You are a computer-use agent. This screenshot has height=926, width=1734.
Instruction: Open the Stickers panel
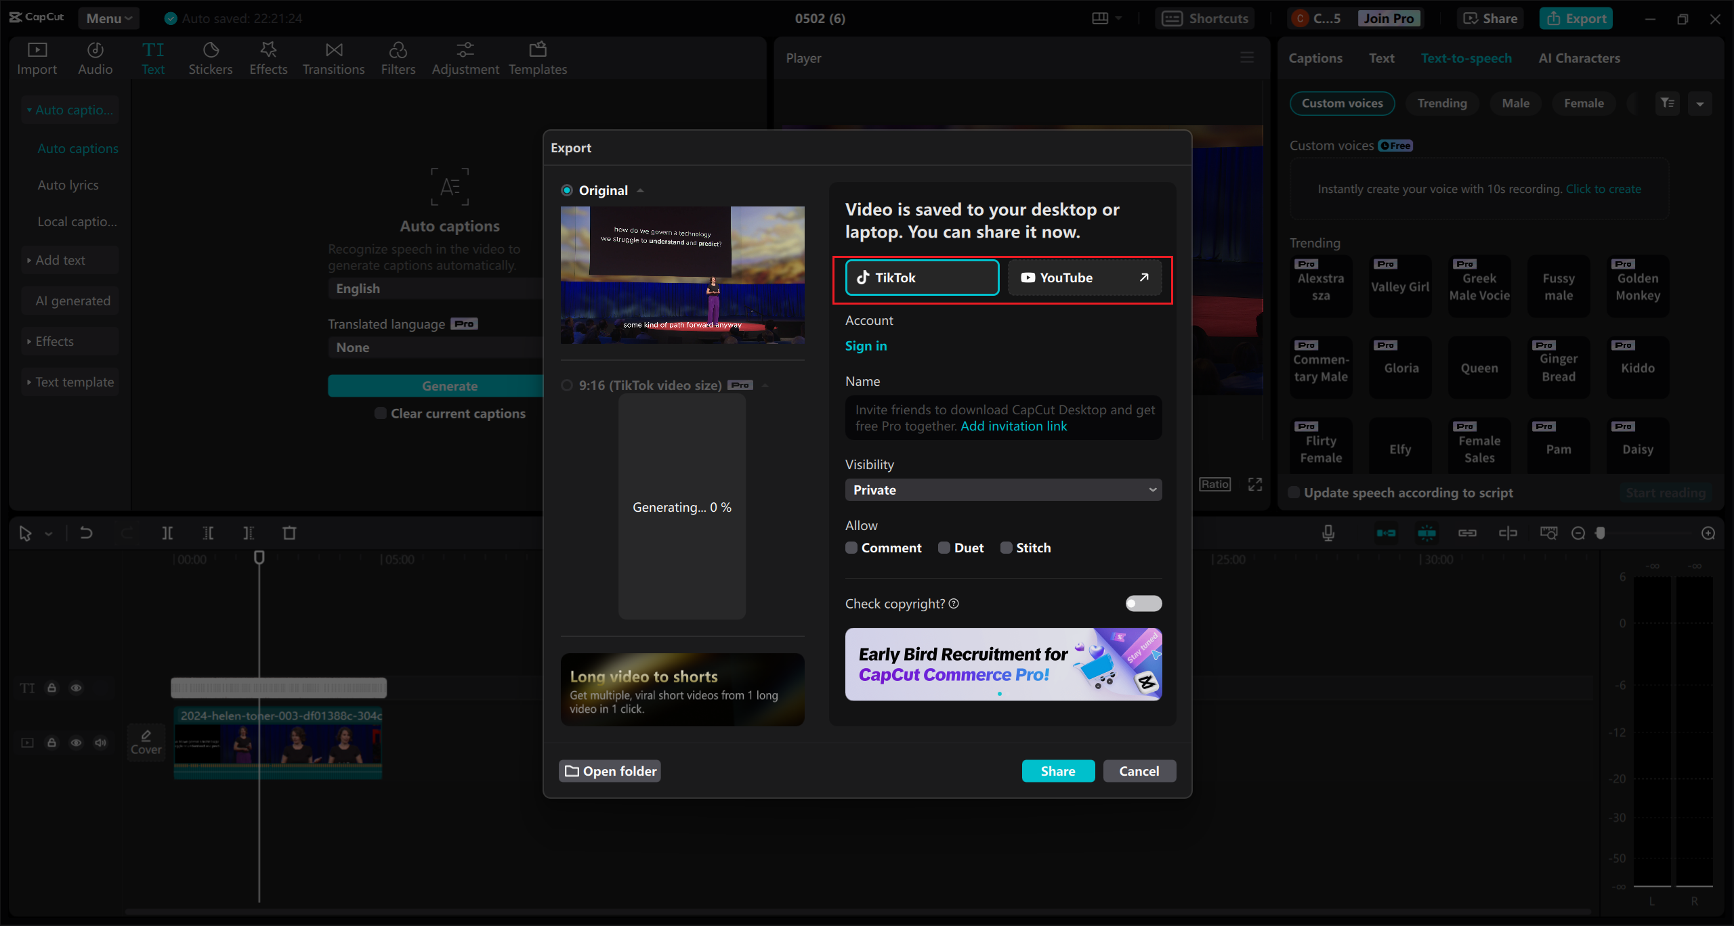pos(210,58)
